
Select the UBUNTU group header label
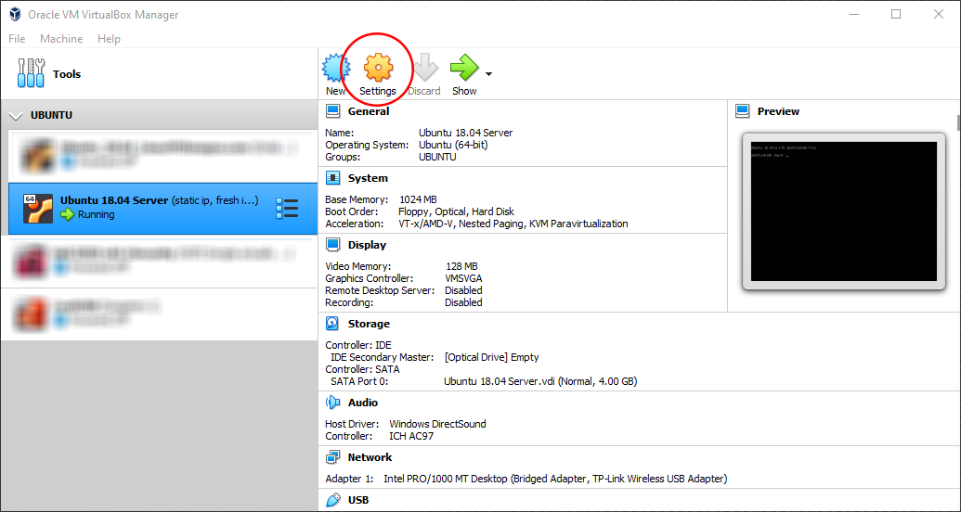pos(51,115)
